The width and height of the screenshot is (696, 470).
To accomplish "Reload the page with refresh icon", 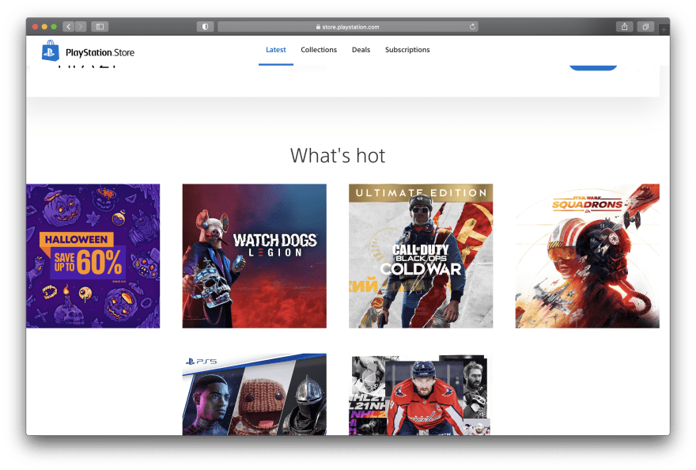I will [x=472, y=27].
